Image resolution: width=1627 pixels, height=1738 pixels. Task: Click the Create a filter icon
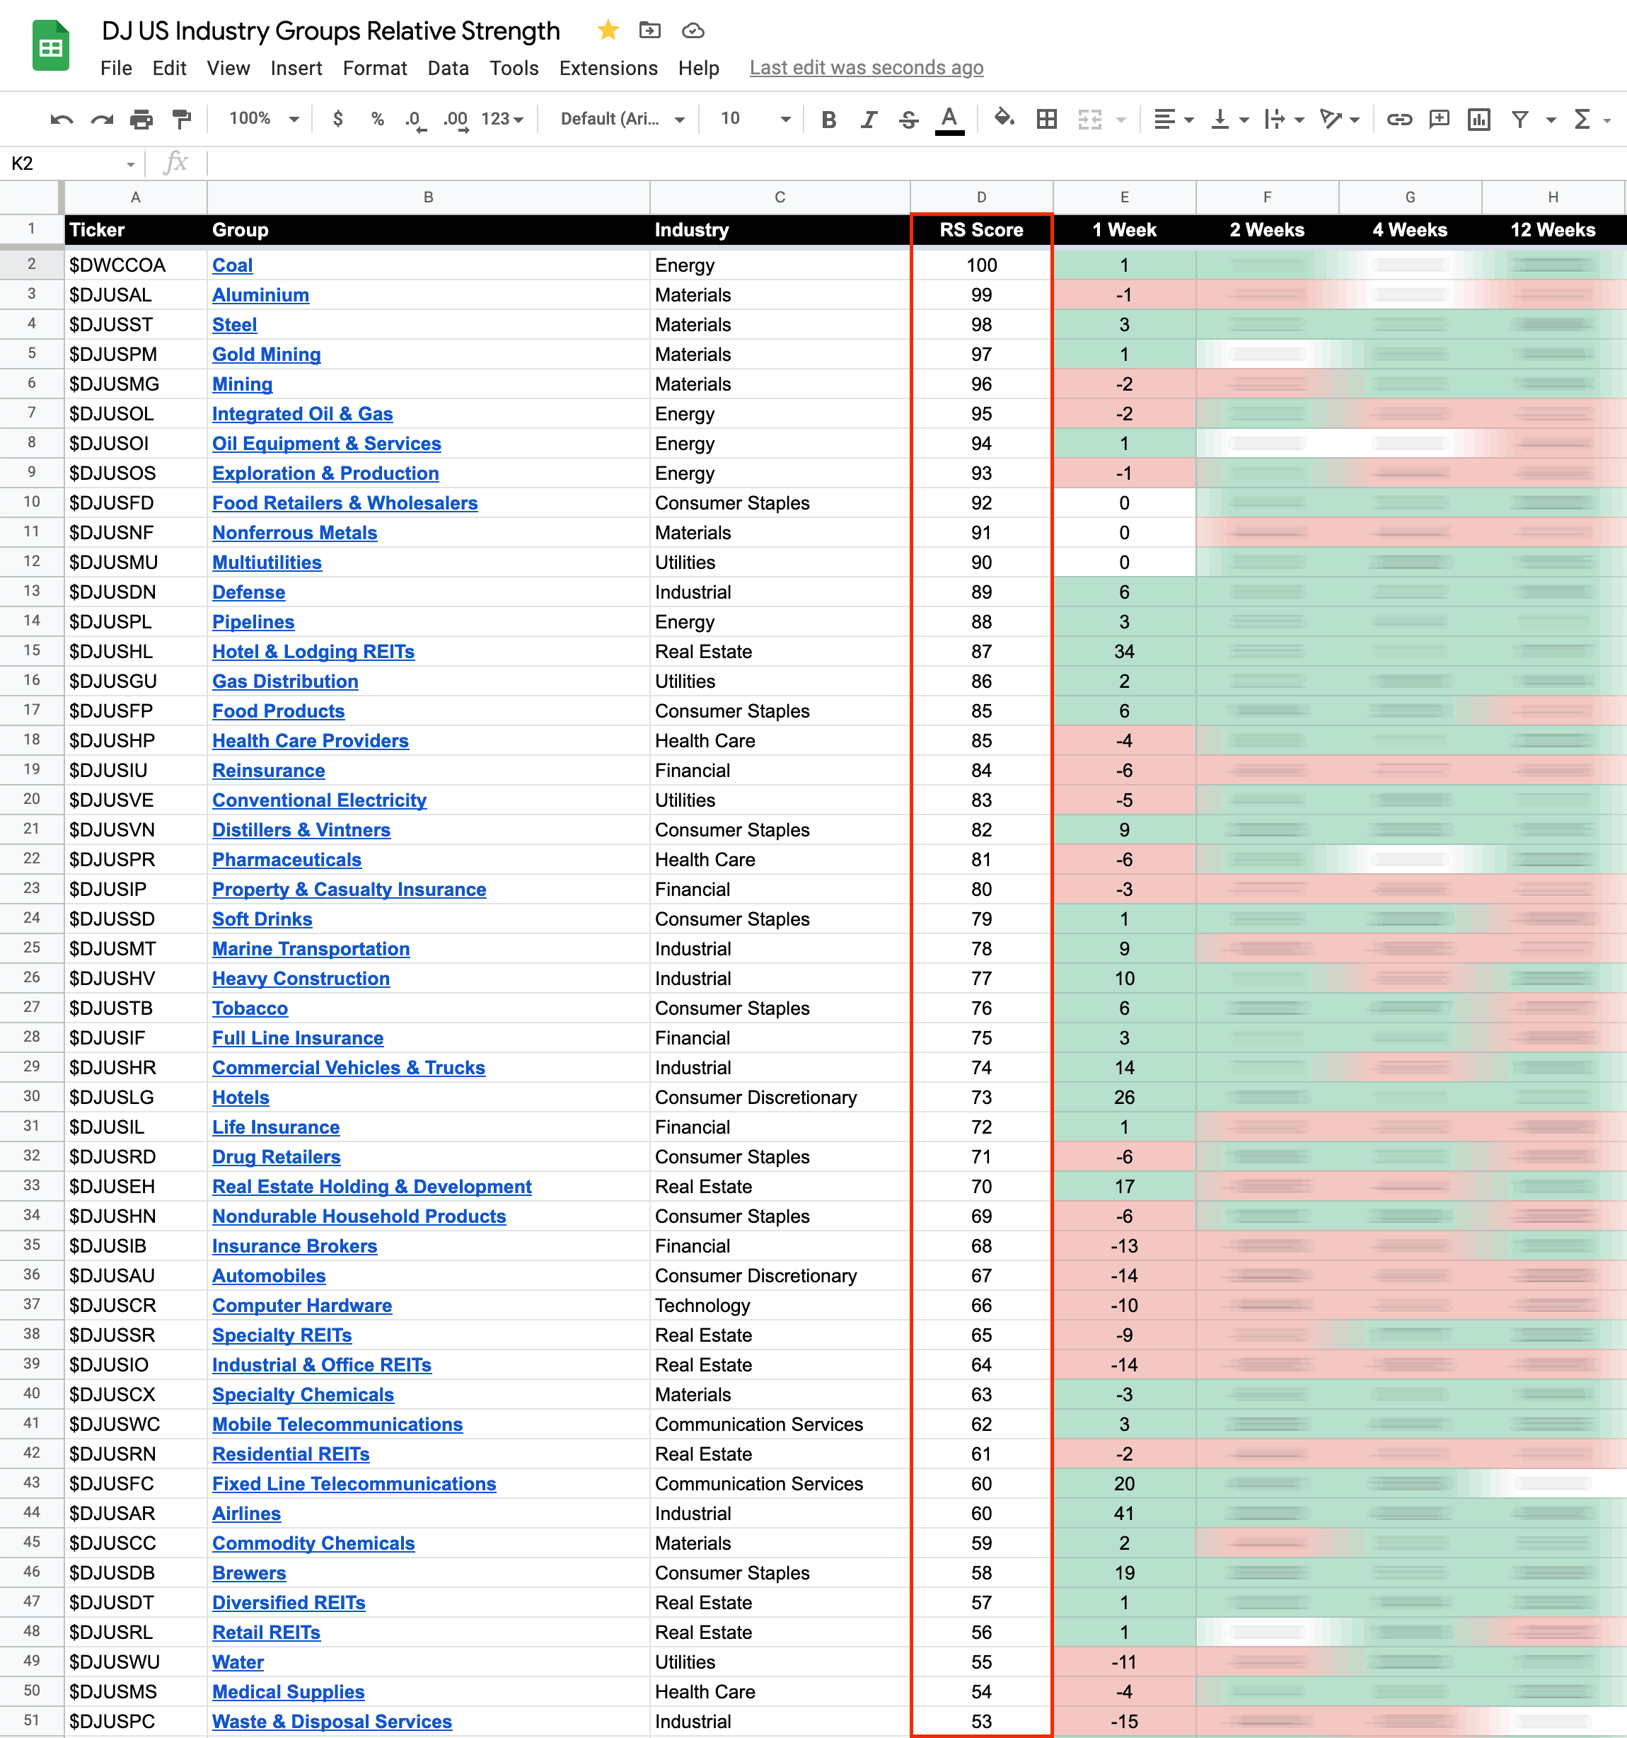click(x=1520, y=119)
